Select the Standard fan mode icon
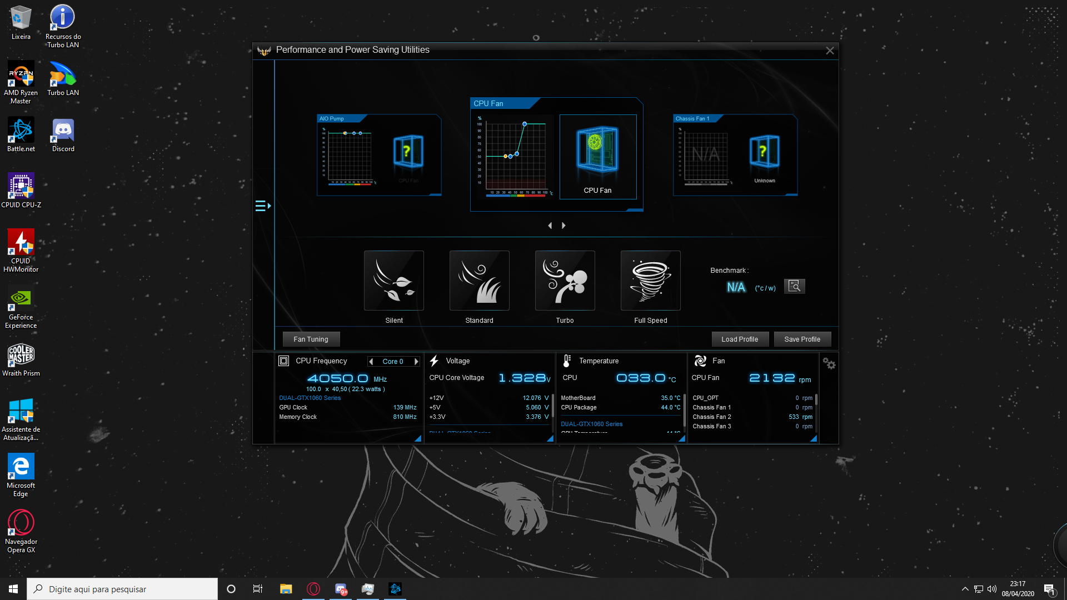 click(479, 281)
